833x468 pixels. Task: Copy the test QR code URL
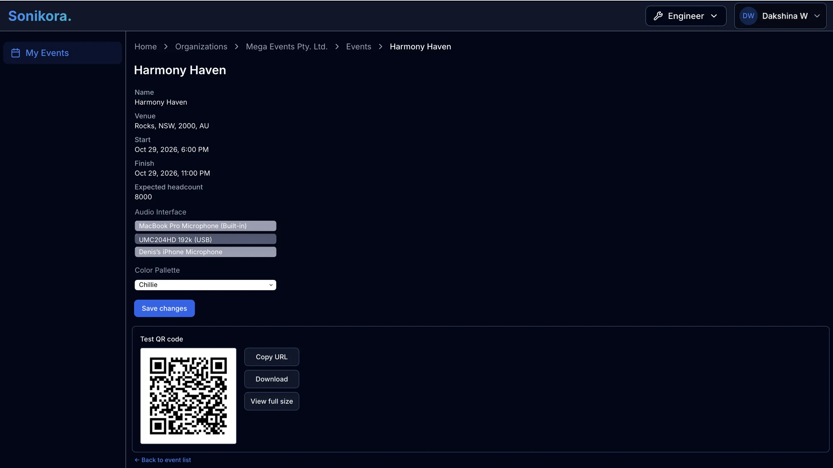[271, 357]
